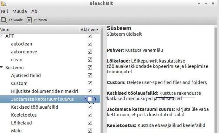This screenshot has height=133, width=219.
Task: Click the Aktiivne column header
Action: (x=89, y=29)
